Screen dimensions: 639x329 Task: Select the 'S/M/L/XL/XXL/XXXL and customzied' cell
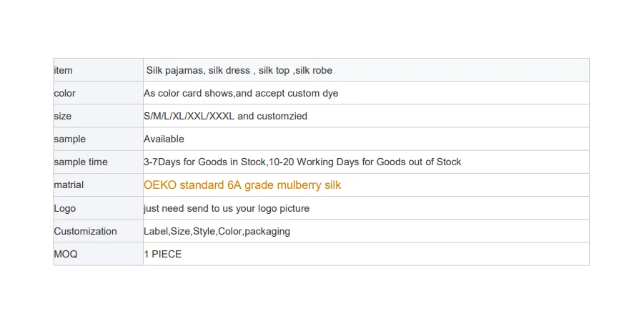[225, 116]
